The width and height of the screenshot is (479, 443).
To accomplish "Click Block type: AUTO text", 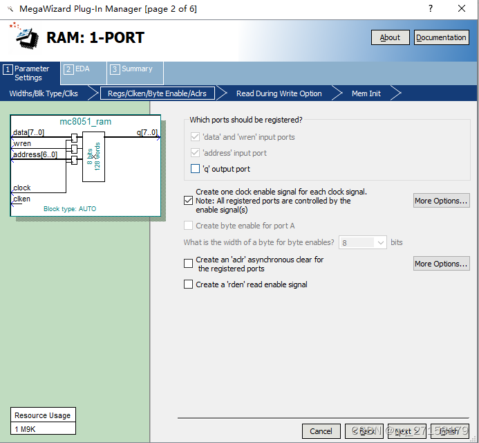I will (x=70, y=208).
